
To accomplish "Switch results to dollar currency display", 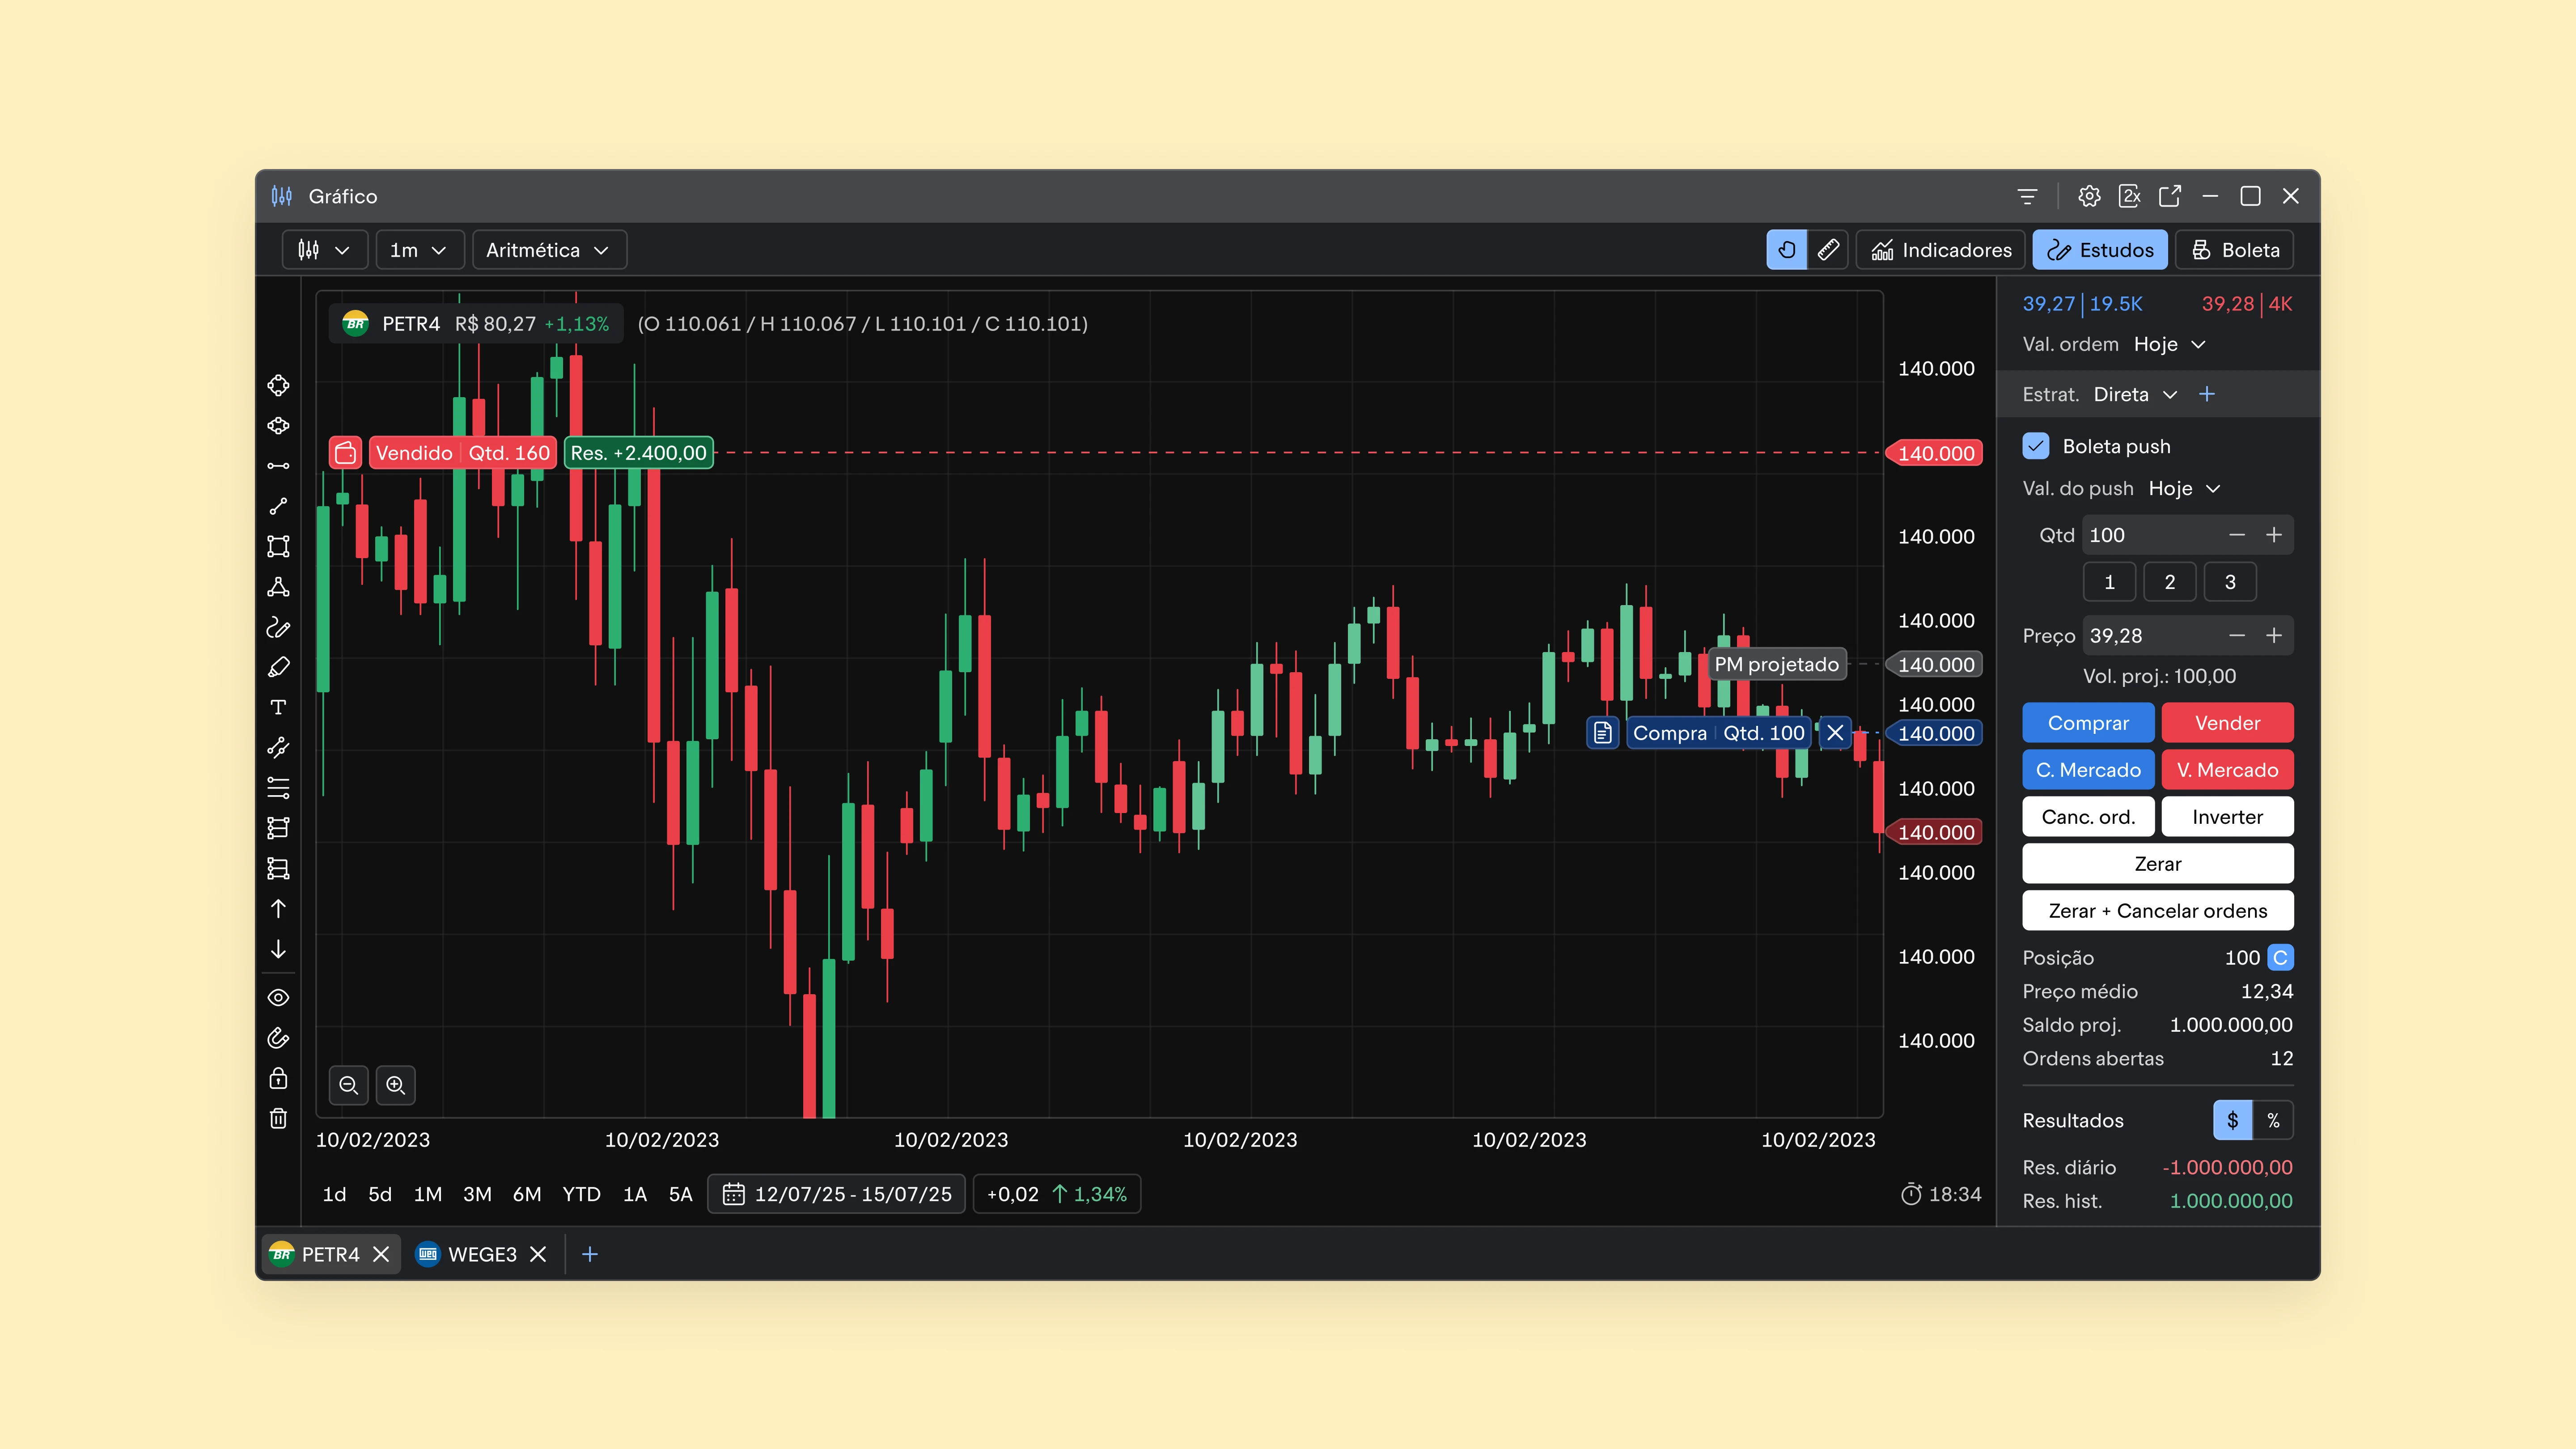I will pos(2233,1120).
